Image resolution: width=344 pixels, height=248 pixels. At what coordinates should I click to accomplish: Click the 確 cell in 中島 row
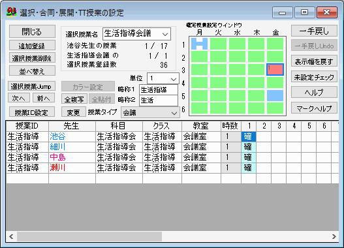(x=248, y=157)
